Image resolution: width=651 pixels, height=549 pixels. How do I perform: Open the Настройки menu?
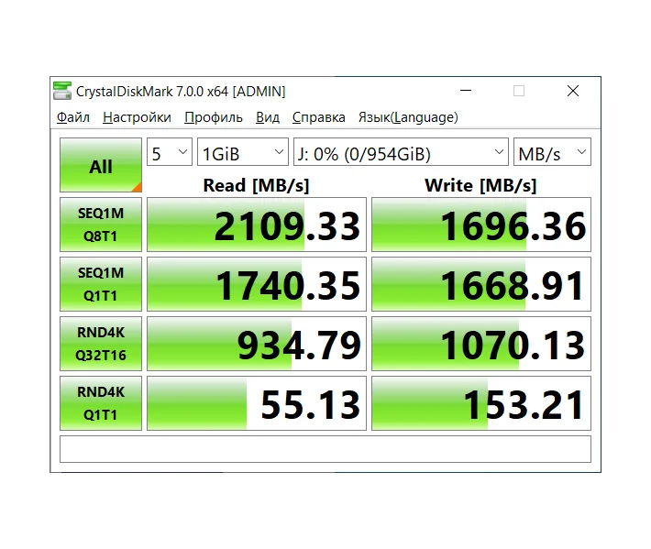click(137, 117)
